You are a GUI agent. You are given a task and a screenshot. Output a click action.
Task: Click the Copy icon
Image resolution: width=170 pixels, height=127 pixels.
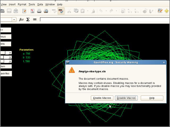pos(76,11)
